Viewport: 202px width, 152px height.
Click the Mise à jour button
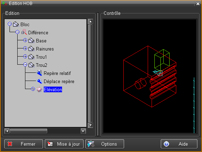[64, 144]
